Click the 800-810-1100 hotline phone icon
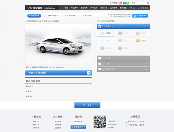 (x=126, y=122)
